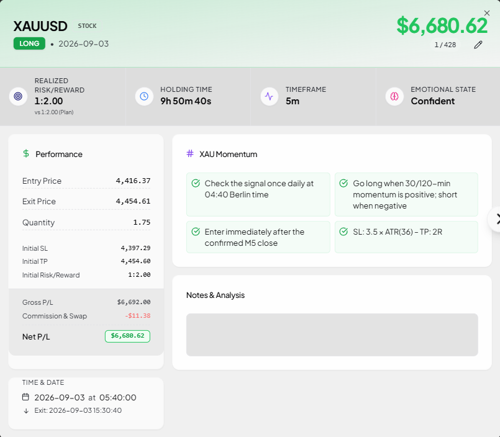The width and height of the screenshot is (500, 437).
Task: Toggle check for 'Check the signal once daily'
Action: 196,183
